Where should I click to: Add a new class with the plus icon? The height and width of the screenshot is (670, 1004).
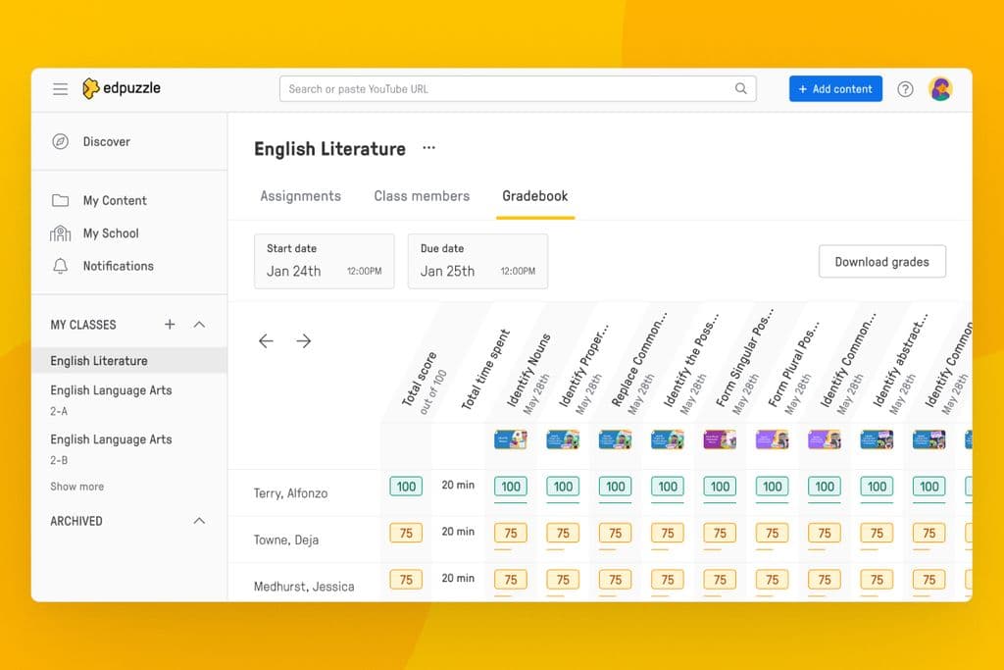pos(169,324)
